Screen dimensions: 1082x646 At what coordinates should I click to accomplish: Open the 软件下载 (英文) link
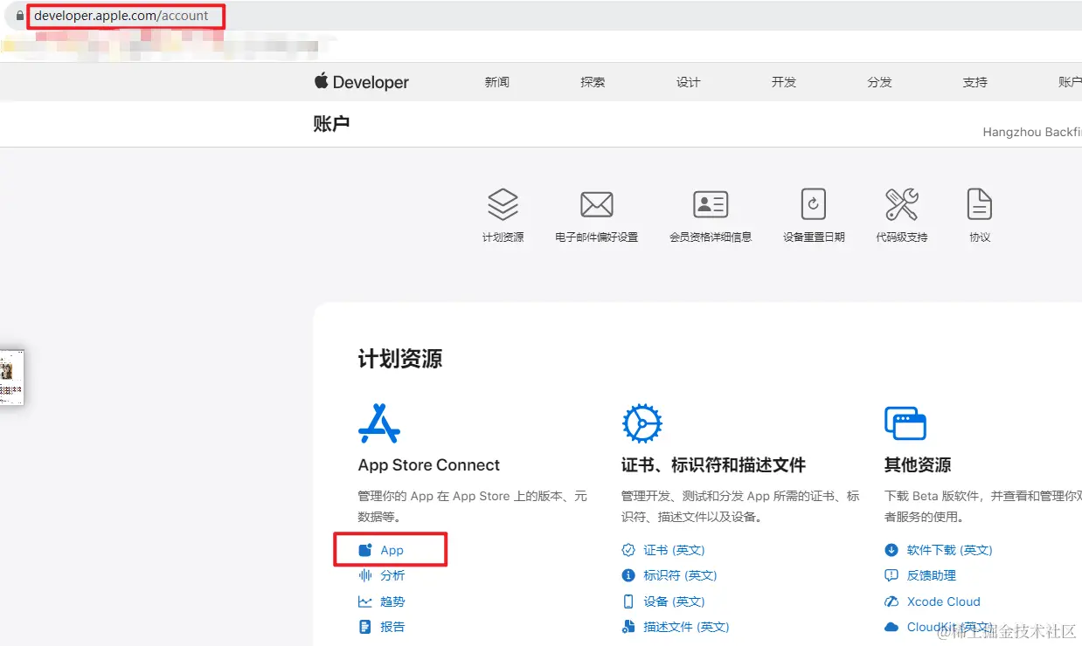[x=949, y=550]
